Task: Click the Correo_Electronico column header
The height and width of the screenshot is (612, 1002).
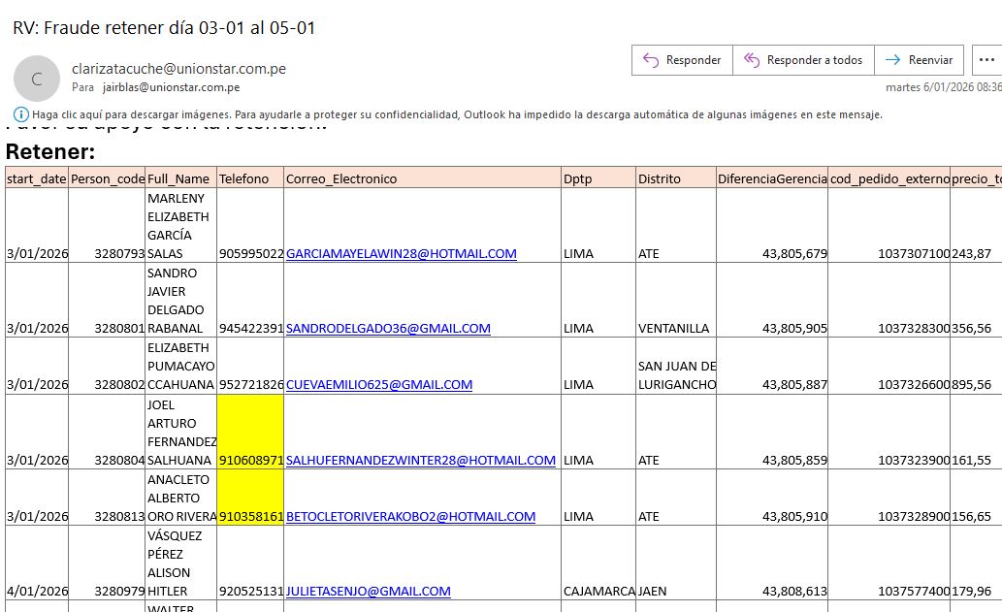Action: click(341, 178)
